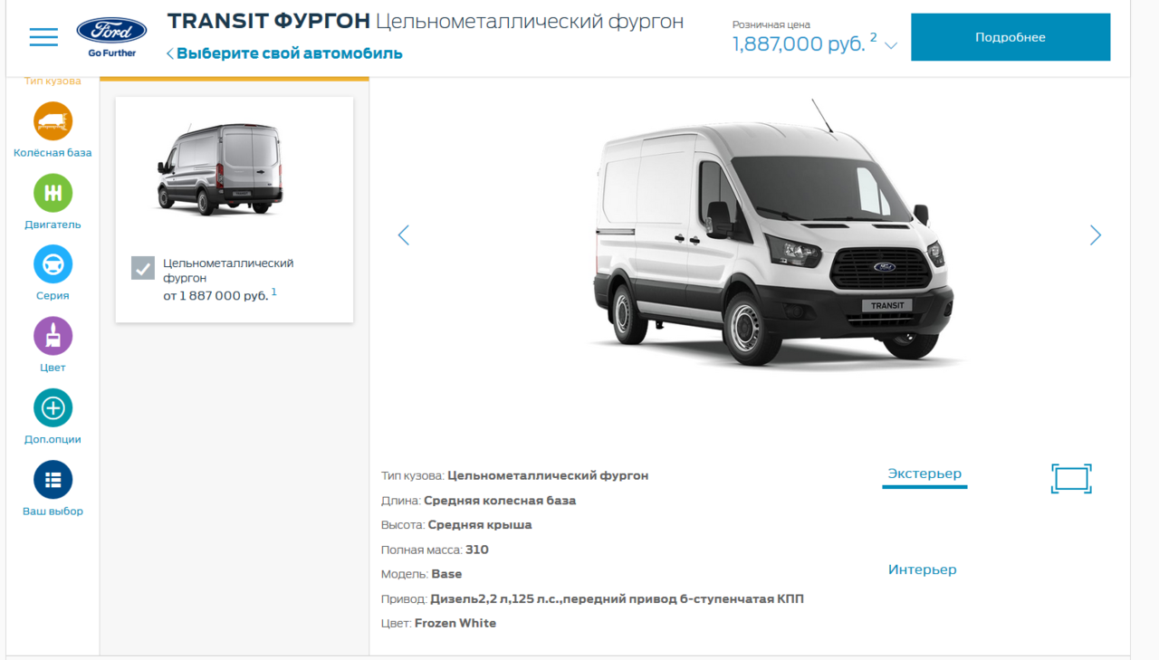Click the Ford Go Further logo
Image resolution: width=1159 pixels, height=660 pixels.
[x=112, y=37]
